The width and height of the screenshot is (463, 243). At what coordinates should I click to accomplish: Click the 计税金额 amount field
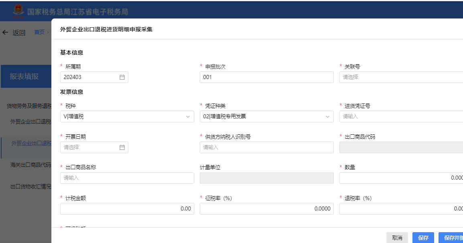tap(127, 209)
